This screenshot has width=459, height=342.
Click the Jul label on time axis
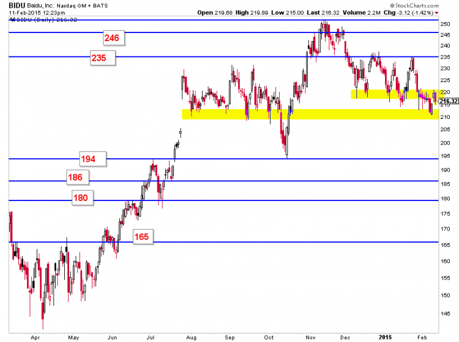(x=150, y=338)
